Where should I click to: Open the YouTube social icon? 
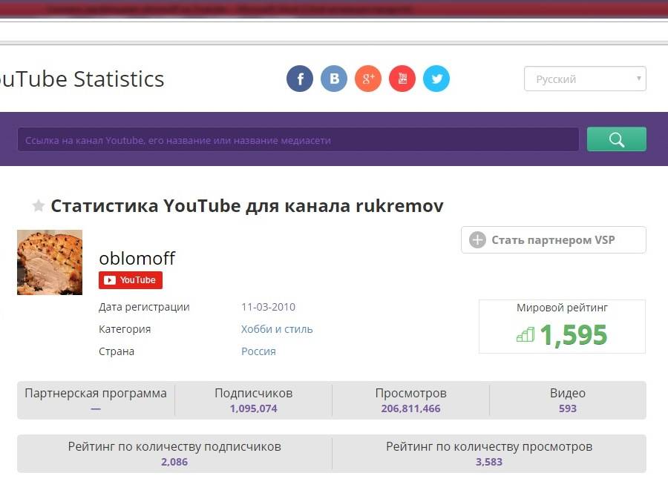coord(402,79)
